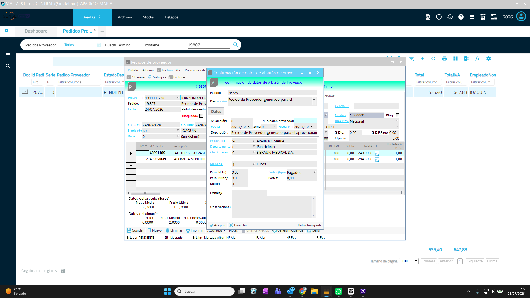The height and width of the screenshot is (298, 530).
Task: Open grid settings gear icon
Action: (x=489, y=58)
